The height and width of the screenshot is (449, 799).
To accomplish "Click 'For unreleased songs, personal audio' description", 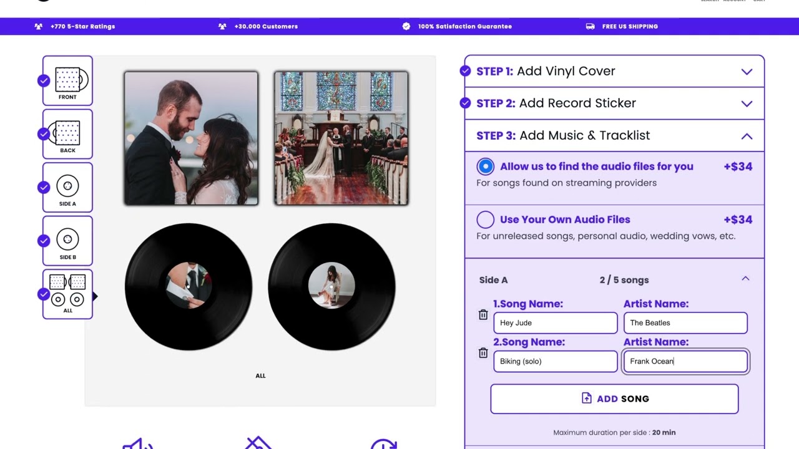I will pyautogui.click(x=606, y=236).
